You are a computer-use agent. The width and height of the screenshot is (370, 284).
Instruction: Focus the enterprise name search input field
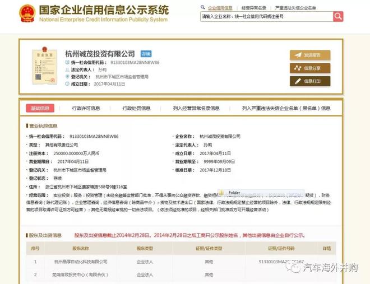267,16
